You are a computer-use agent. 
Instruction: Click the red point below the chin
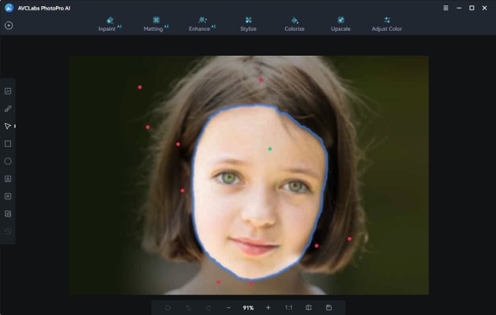pos(251,283)
